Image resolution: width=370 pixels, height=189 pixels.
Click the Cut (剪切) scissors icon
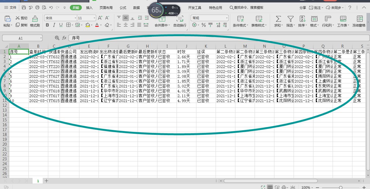[x=18, y=18]
